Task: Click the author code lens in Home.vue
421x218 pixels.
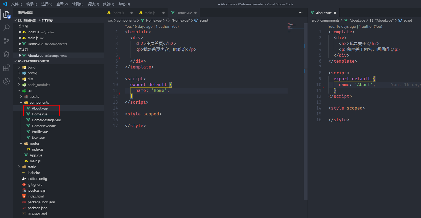Action: point(167,26)
